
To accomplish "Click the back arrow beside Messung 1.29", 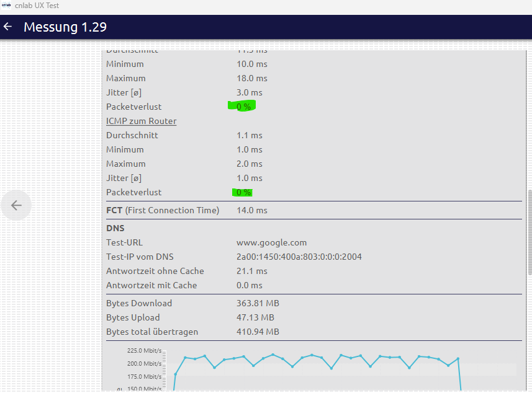I will coord(8,27).
